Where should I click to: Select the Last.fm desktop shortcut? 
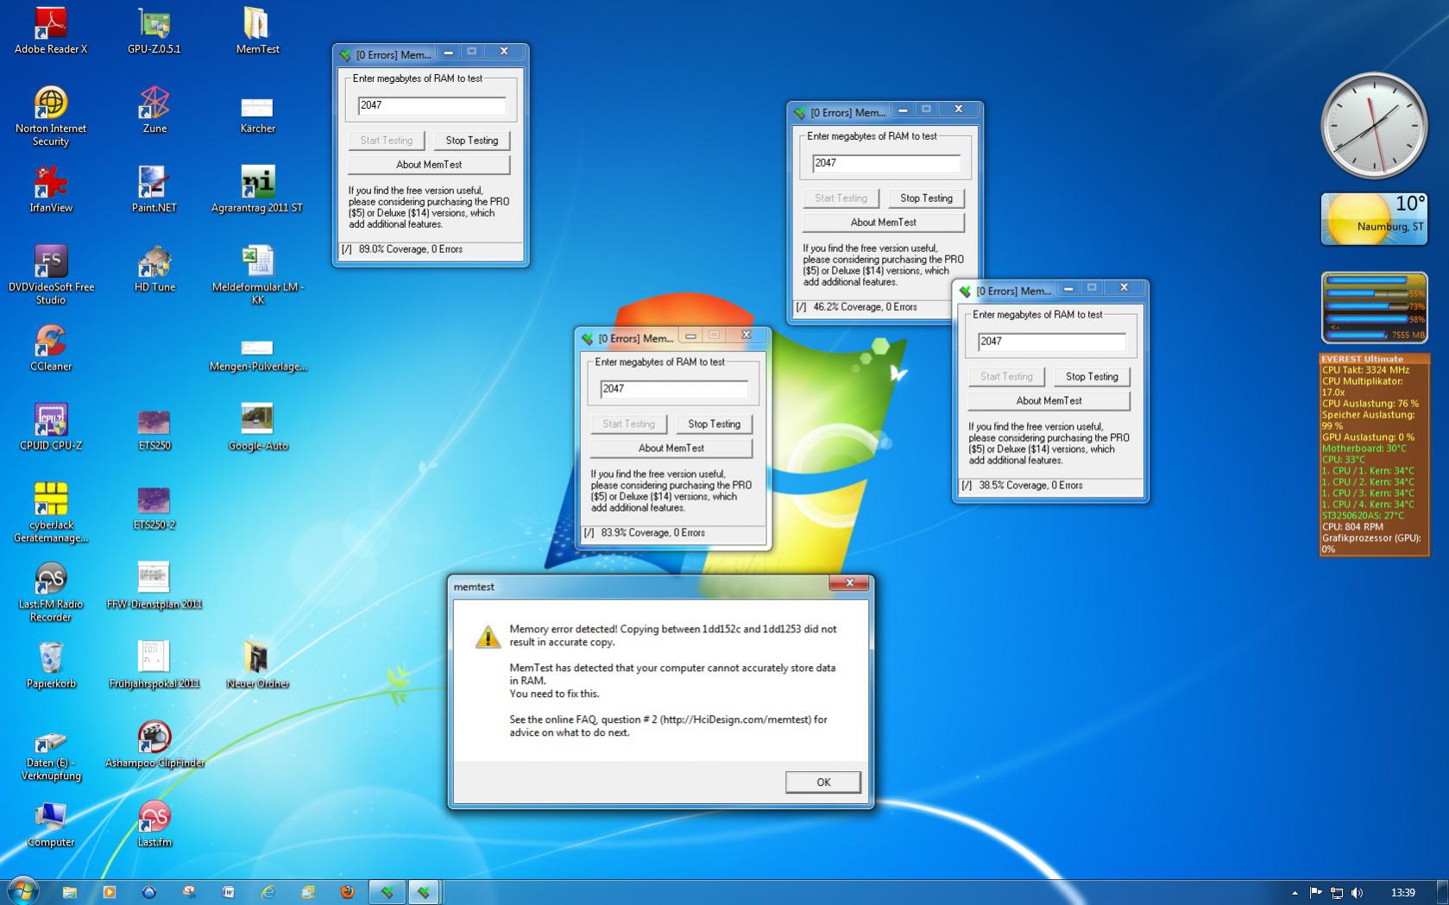tap(154, 825)
